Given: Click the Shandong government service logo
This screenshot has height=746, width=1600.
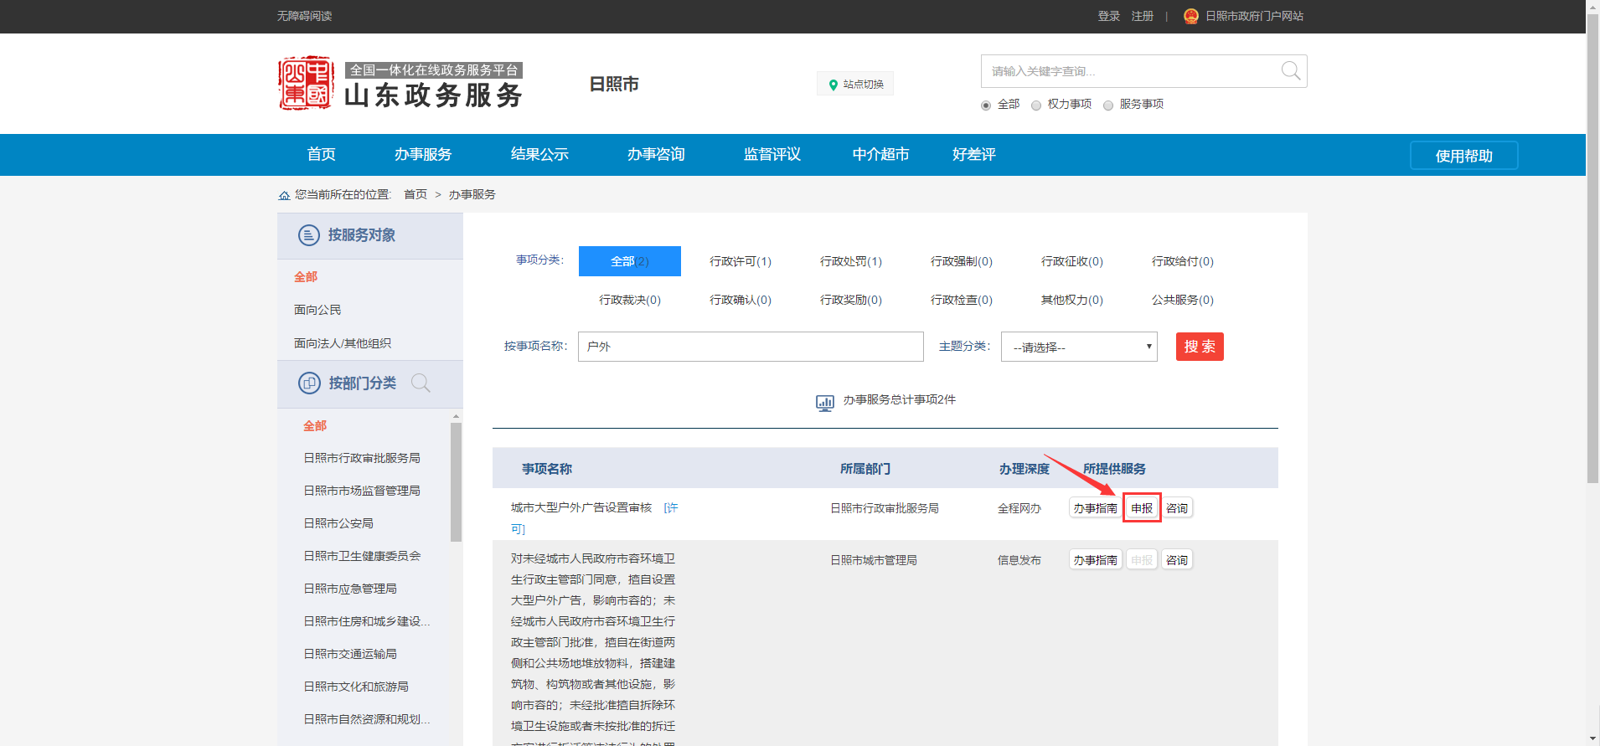Looking at the screenshot, I should (x=400, y=84).
